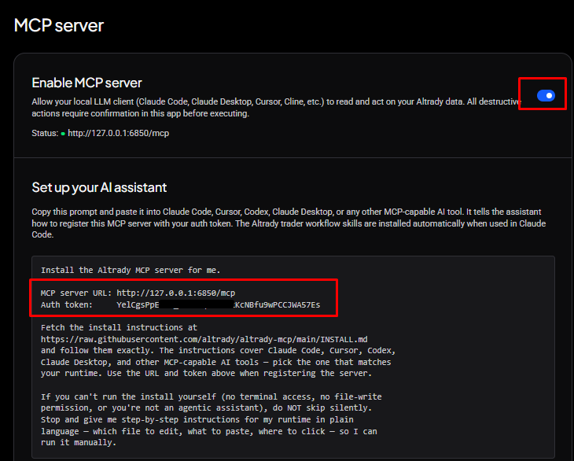Click the line 'your runtime. Use the URL and token above'
This screenshot has width=574, height=461.
(206, 373)
